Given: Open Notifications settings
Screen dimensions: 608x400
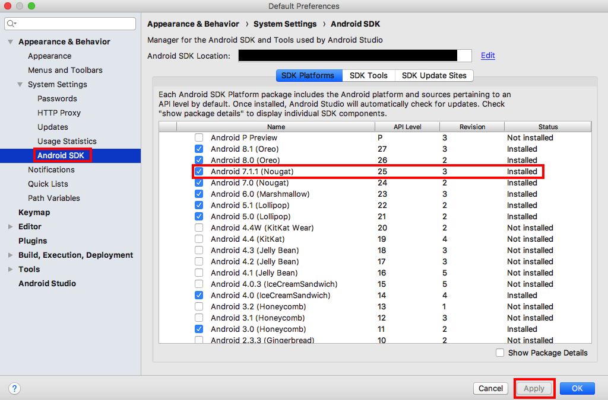Looking at the screenshot, I should tap(51, 170).
